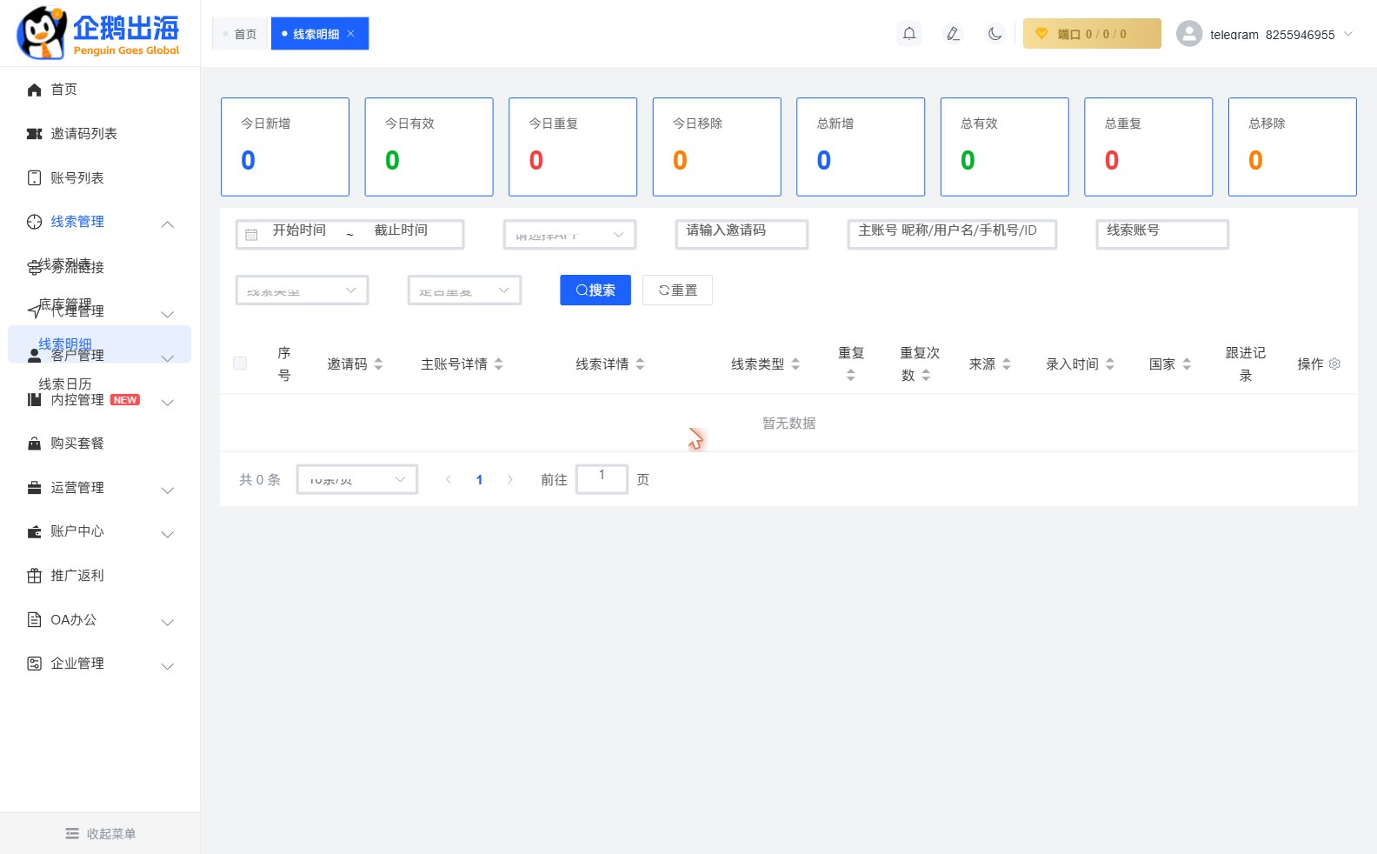Click the 今日新增 statistic card
1377x854 pixels.
pyautogui.click(x=285, y=147)
